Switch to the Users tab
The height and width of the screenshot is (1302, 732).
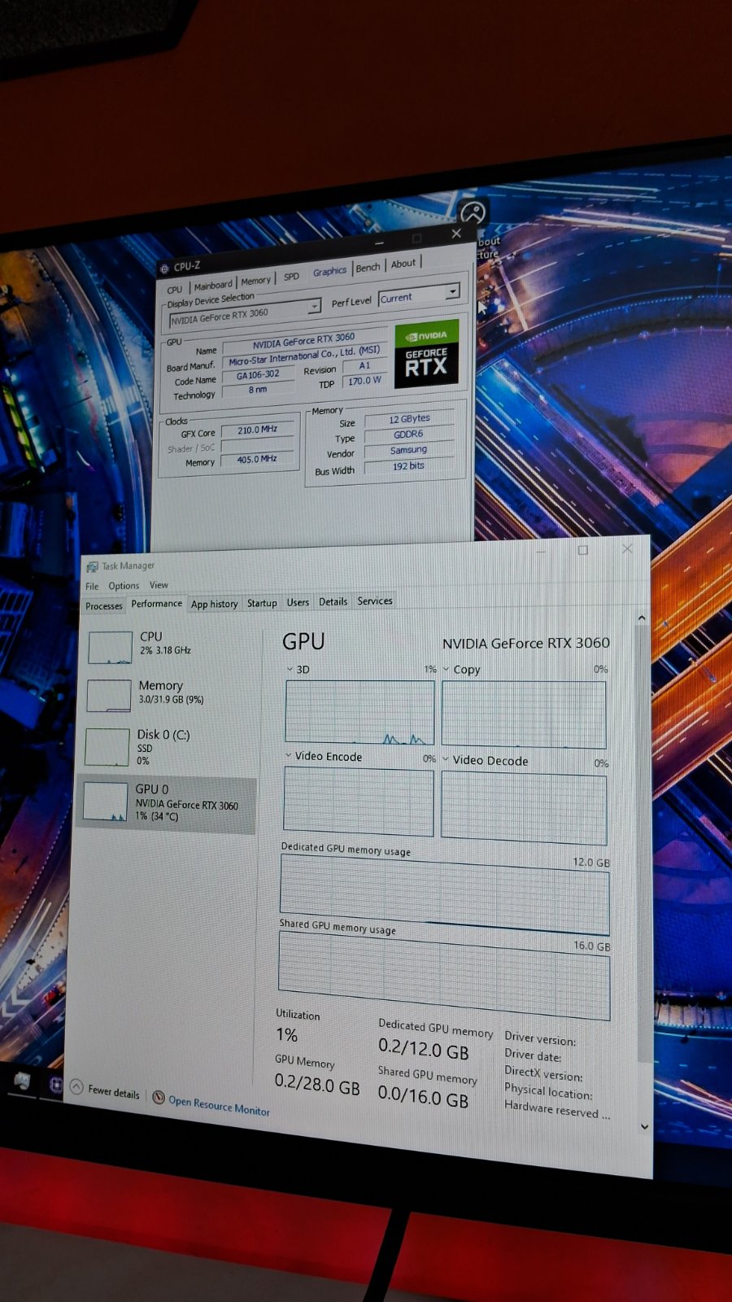click(298, 602)
